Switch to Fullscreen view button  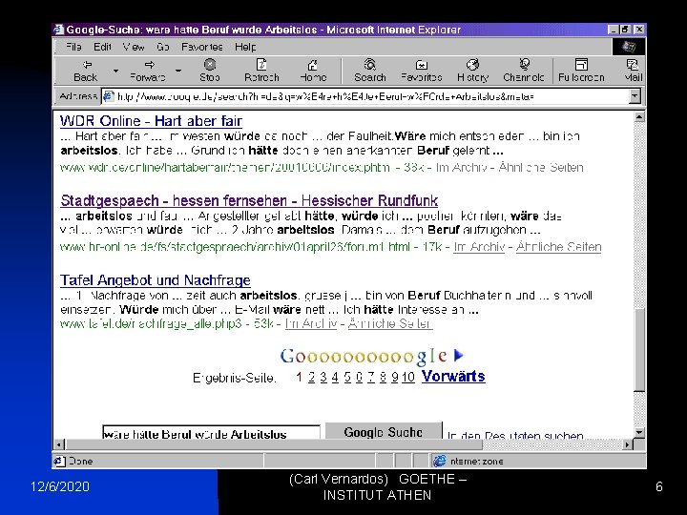581,71
